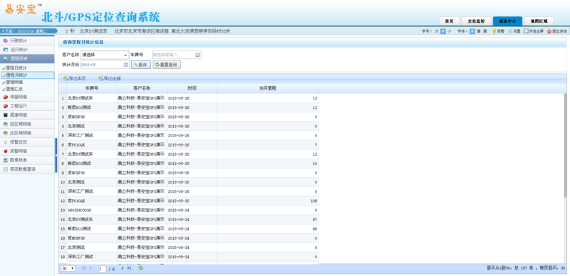The width and height of the screenshot is (570, 276).
Task: Go to the next page
Action: coord(123,268)
